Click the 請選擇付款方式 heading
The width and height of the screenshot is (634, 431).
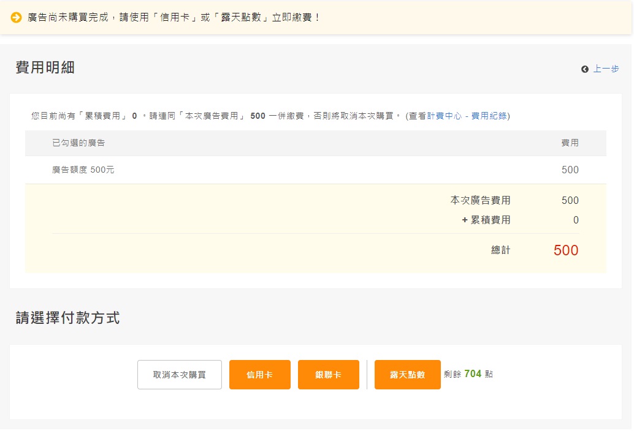[x=67, y=318]
